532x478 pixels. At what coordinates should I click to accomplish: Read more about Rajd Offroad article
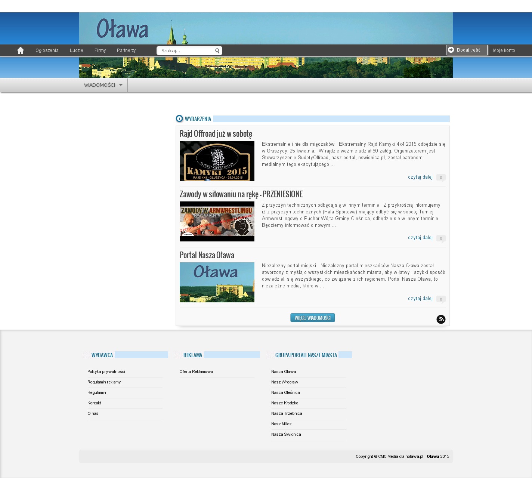tap(420, 177)
